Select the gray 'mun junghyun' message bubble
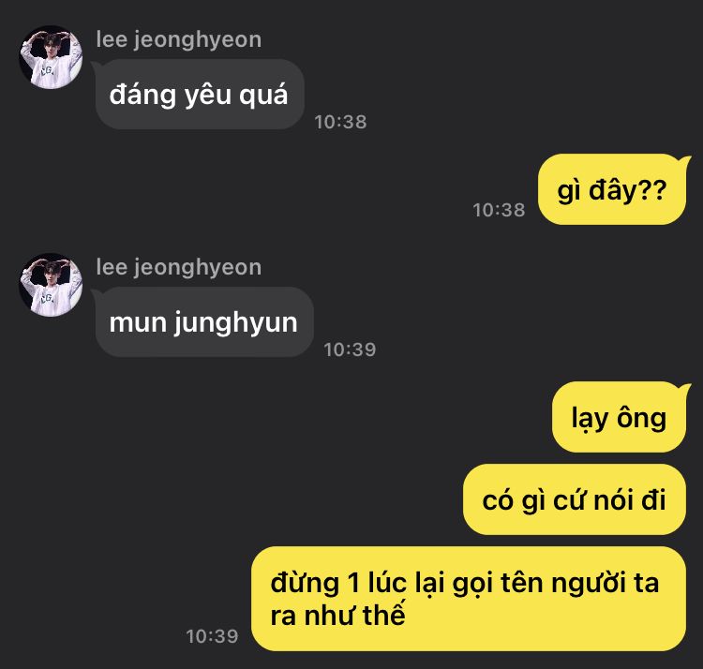703x669 pixels. [x=203, y=321]
